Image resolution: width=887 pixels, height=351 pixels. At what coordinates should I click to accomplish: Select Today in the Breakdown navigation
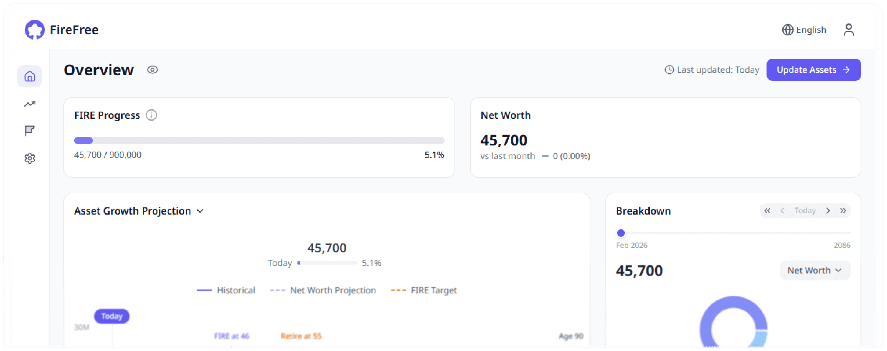click(805, 211)
